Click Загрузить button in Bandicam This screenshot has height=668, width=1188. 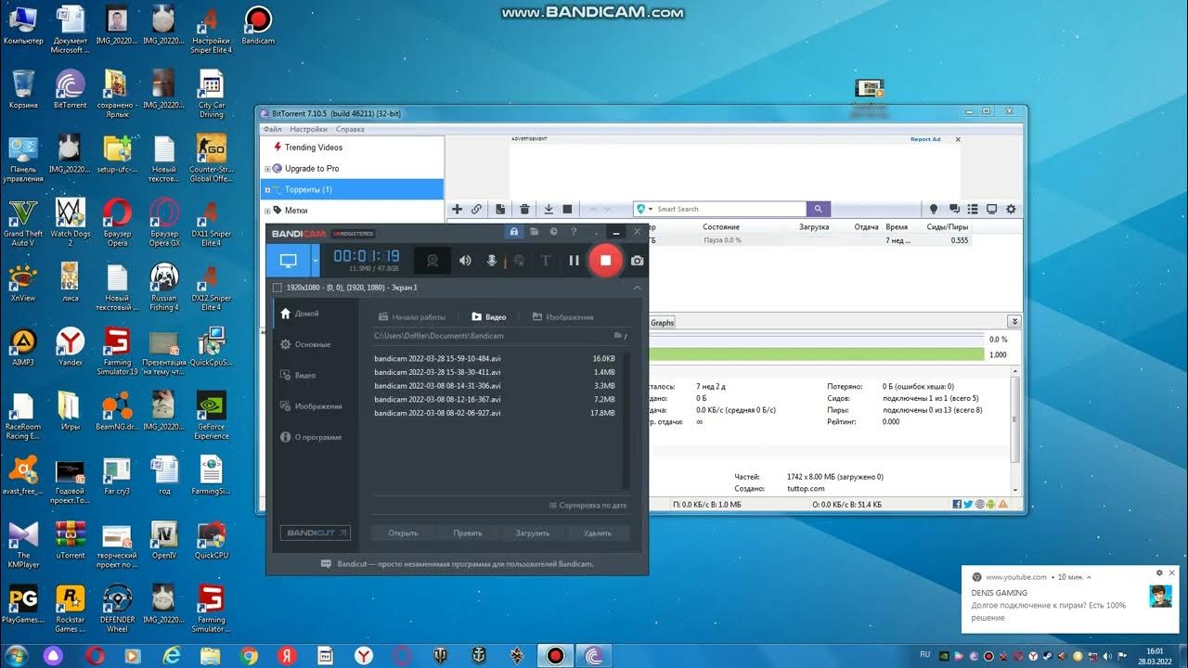click(x=533, y=533)
